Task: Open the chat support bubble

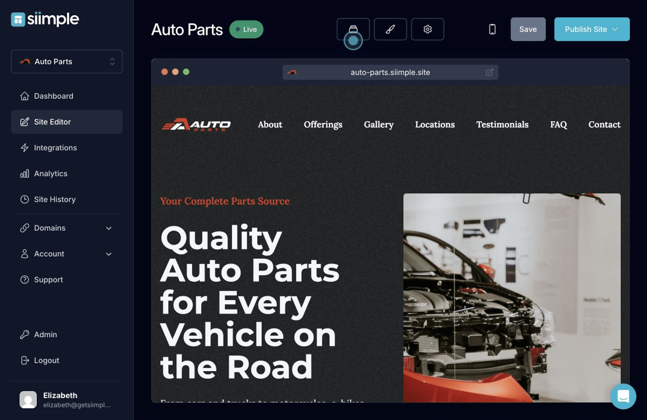Action: 623,396
